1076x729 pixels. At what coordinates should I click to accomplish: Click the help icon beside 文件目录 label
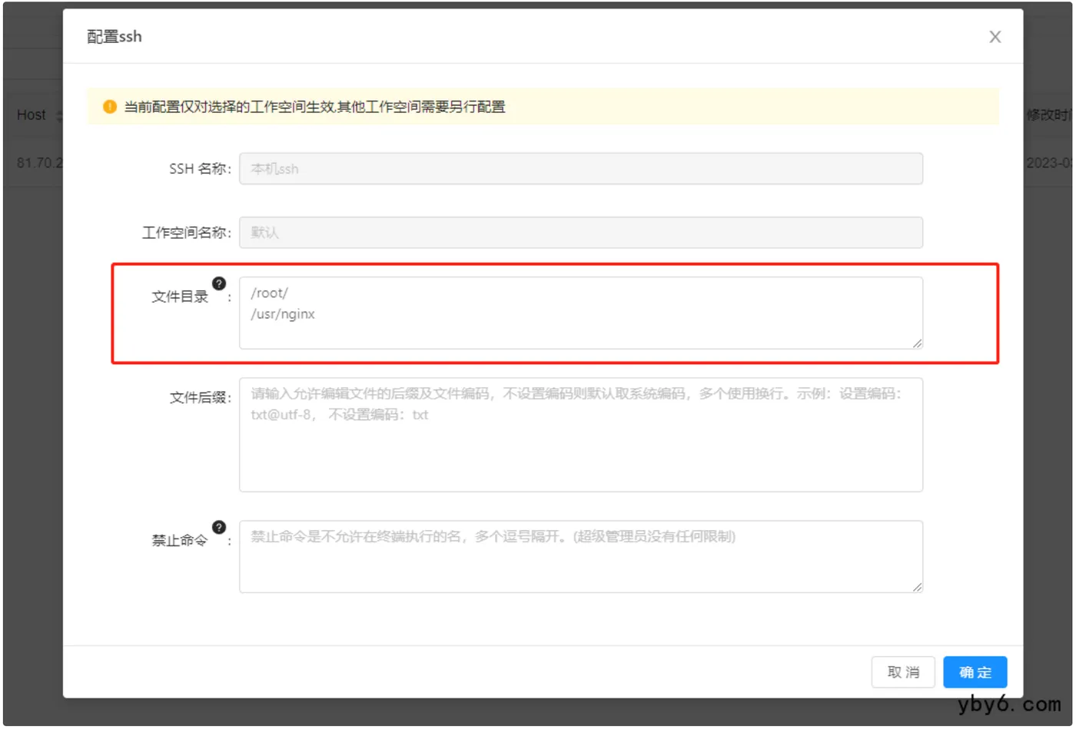[x=221, y=283]
